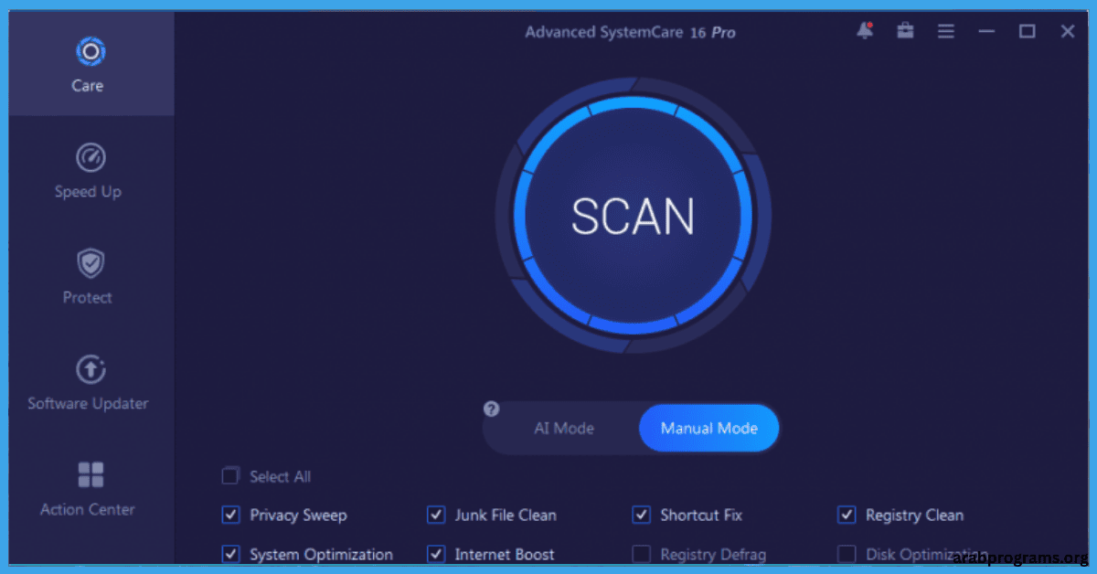Uncheck the Privacy Sweep checkbox
1097x574 pixels.
click(x=230, y=516)
